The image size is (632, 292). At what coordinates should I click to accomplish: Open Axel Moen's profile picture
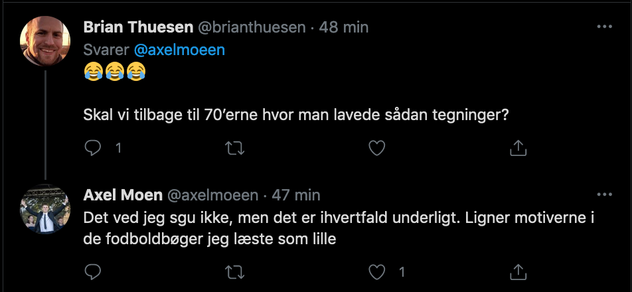(46, 208)
